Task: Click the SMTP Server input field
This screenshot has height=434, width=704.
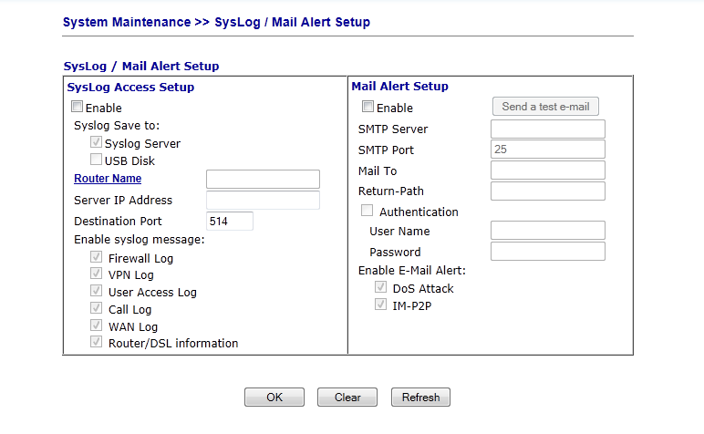Action: pos(547,129)
